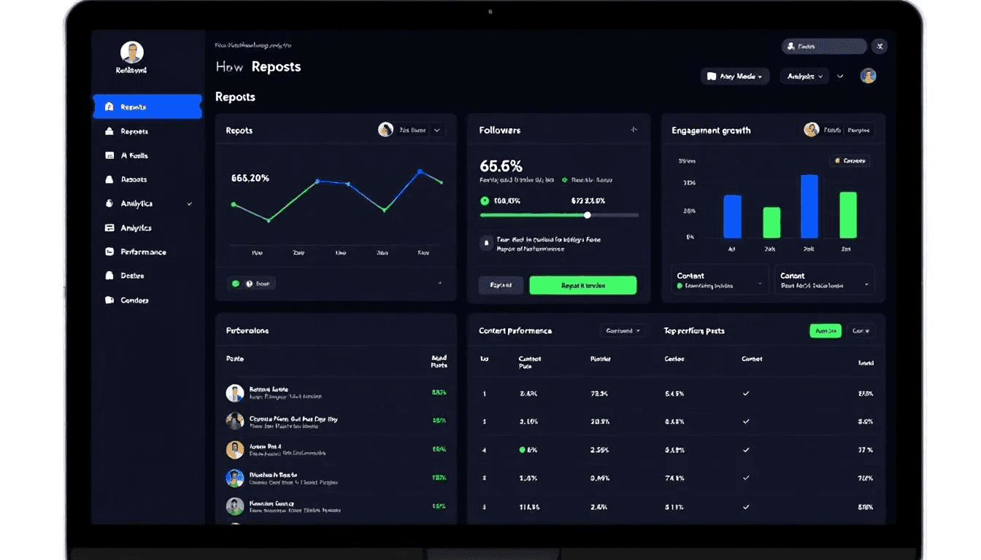Click the Feeds icon in the sidebar
The image size is (981, 560).
coord(109,155)
